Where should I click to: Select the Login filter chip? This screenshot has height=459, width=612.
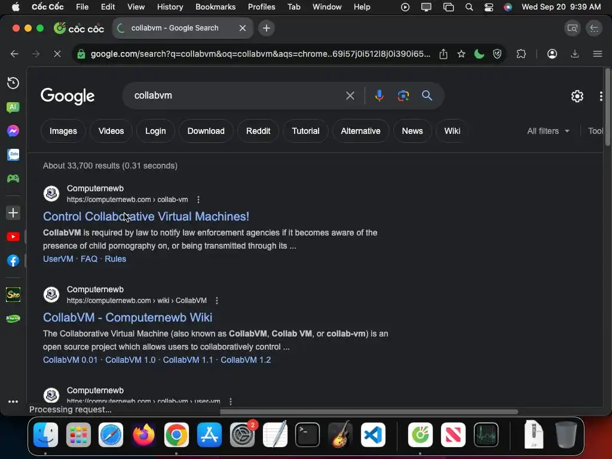155,131
